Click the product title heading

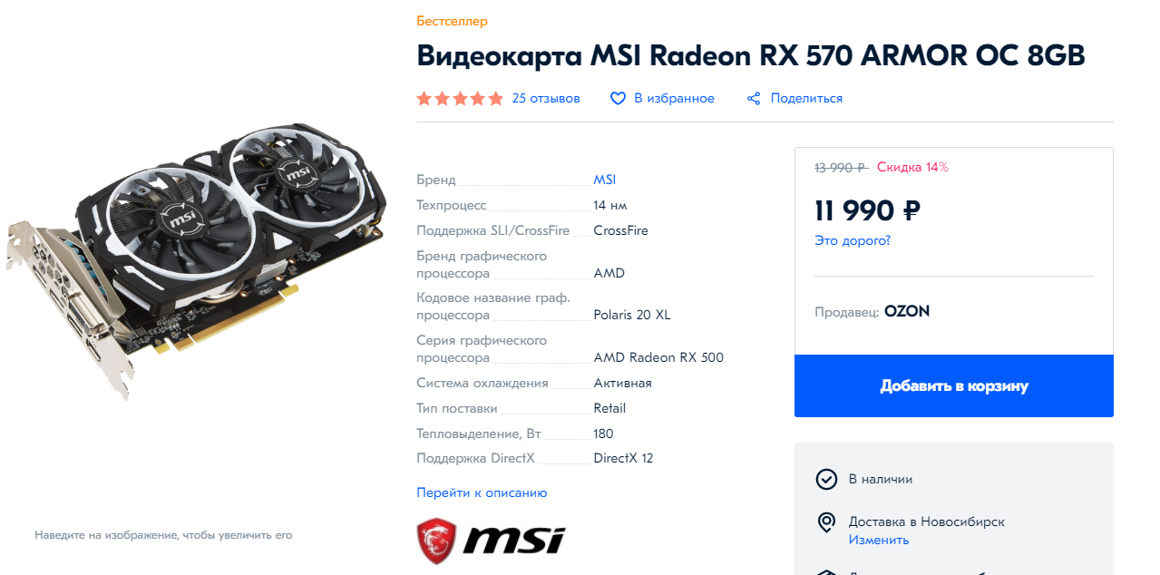tap(750, 55)
